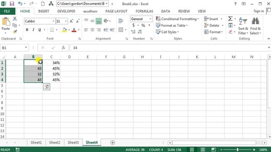Click Increase Decimal icon
The image size is (271, 152).
(133, 32)
